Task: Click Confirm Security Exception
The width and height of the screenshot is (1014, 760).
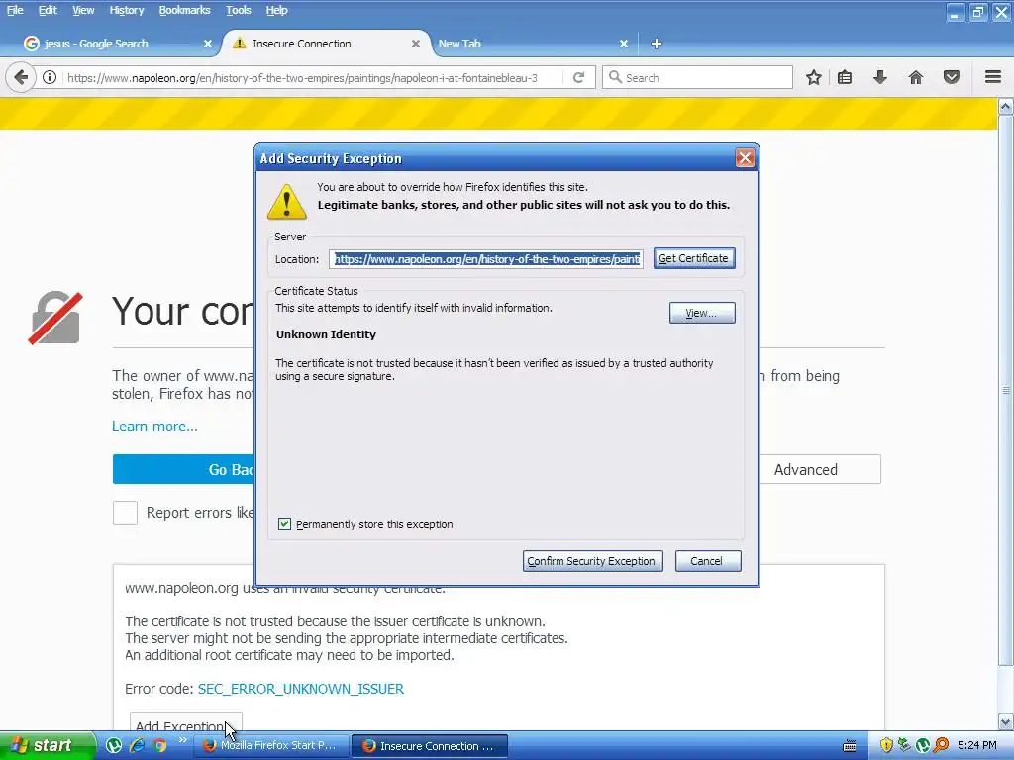Action: pyautogui.click(x=592, y=561)
